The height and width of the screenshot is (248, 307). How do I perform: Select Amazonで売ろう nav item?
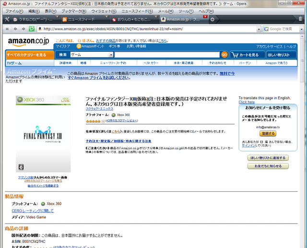pos(276,63)
